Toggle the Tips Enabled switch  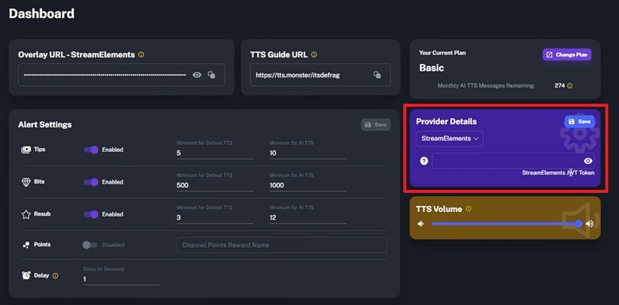coord(91,149)
